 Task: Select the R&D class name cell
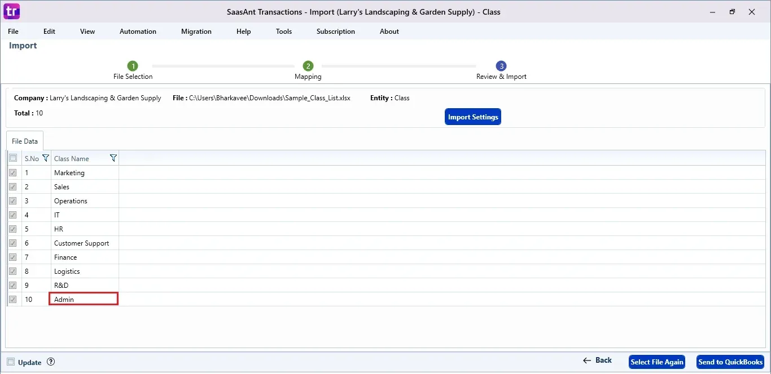(85, 286)
